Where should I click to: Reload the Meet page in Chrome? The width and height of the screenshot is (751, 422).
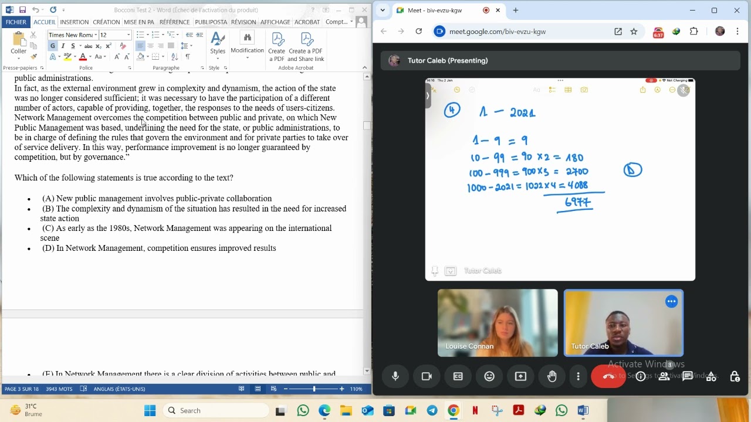(419, 32)
